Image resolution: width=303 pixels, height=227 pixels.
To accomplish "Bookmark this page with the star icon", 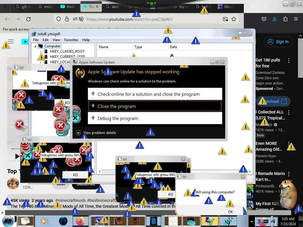I will tap(234, 19).
